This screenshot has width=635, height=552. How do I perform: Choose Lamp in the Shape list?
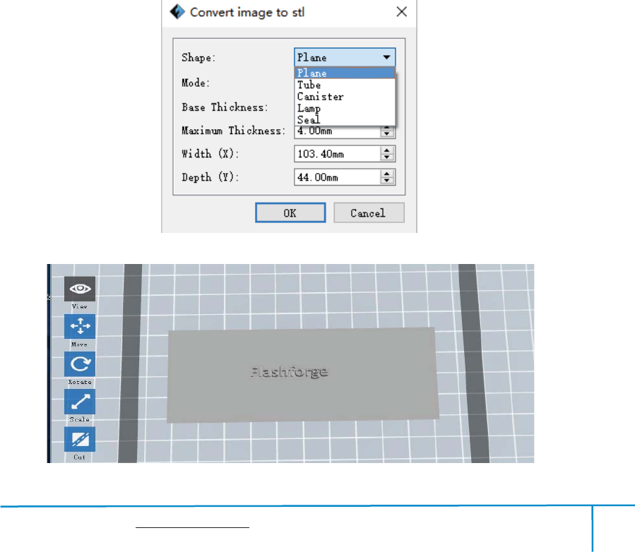[x=345, y=109]
